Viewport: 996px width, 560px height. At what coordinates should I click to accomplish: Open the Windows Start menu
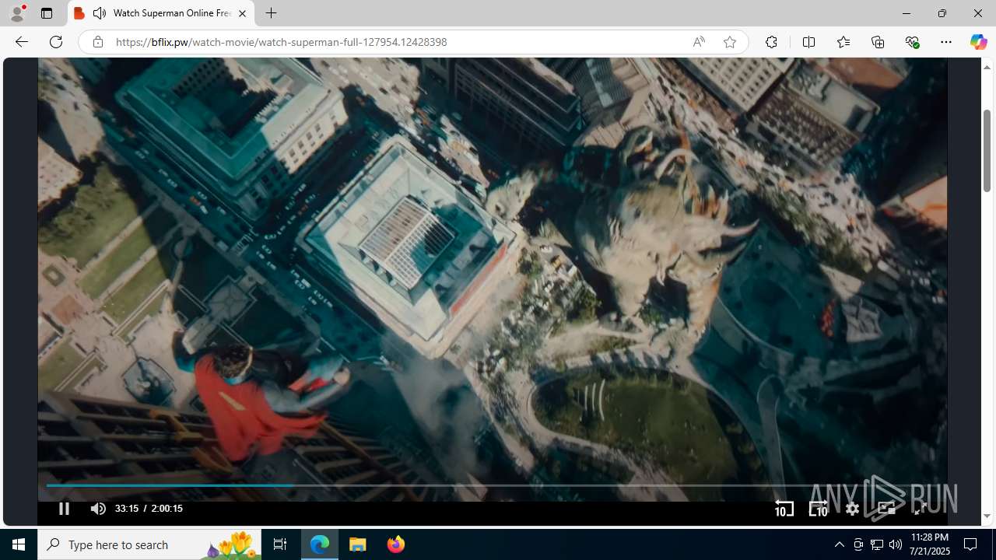[x=19, y=544]
